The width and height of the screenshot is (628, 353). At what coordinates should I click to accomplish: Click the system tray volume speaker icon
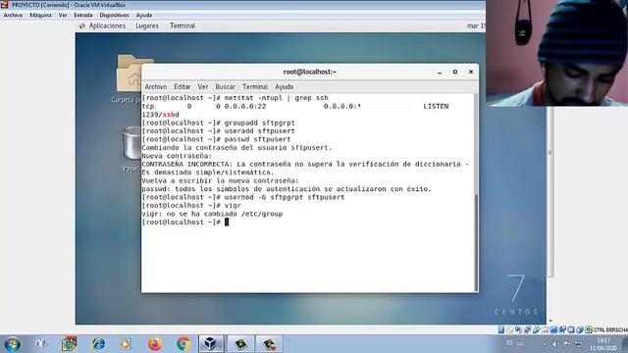click(x=555, y=344)
